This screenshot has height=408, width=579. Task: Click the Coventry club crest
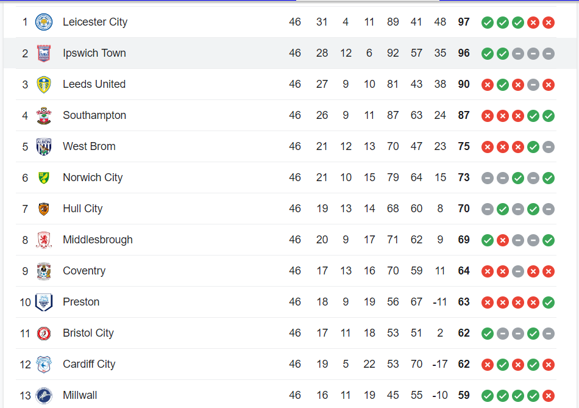tap(44, 271)
